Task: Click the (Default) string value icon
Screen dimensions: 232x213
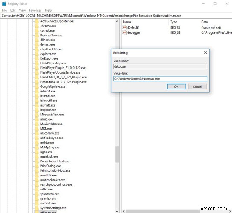Action: point(125,28)
